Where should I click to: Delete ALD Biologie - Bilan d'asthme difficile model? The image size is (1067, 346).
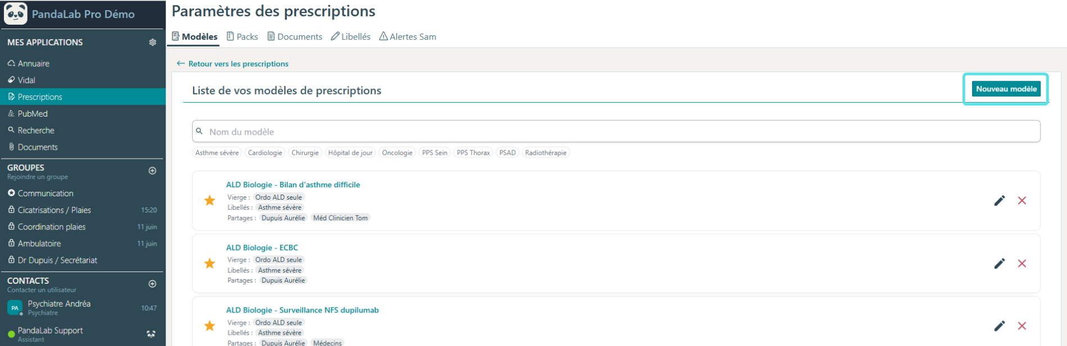pos(1022,201)
